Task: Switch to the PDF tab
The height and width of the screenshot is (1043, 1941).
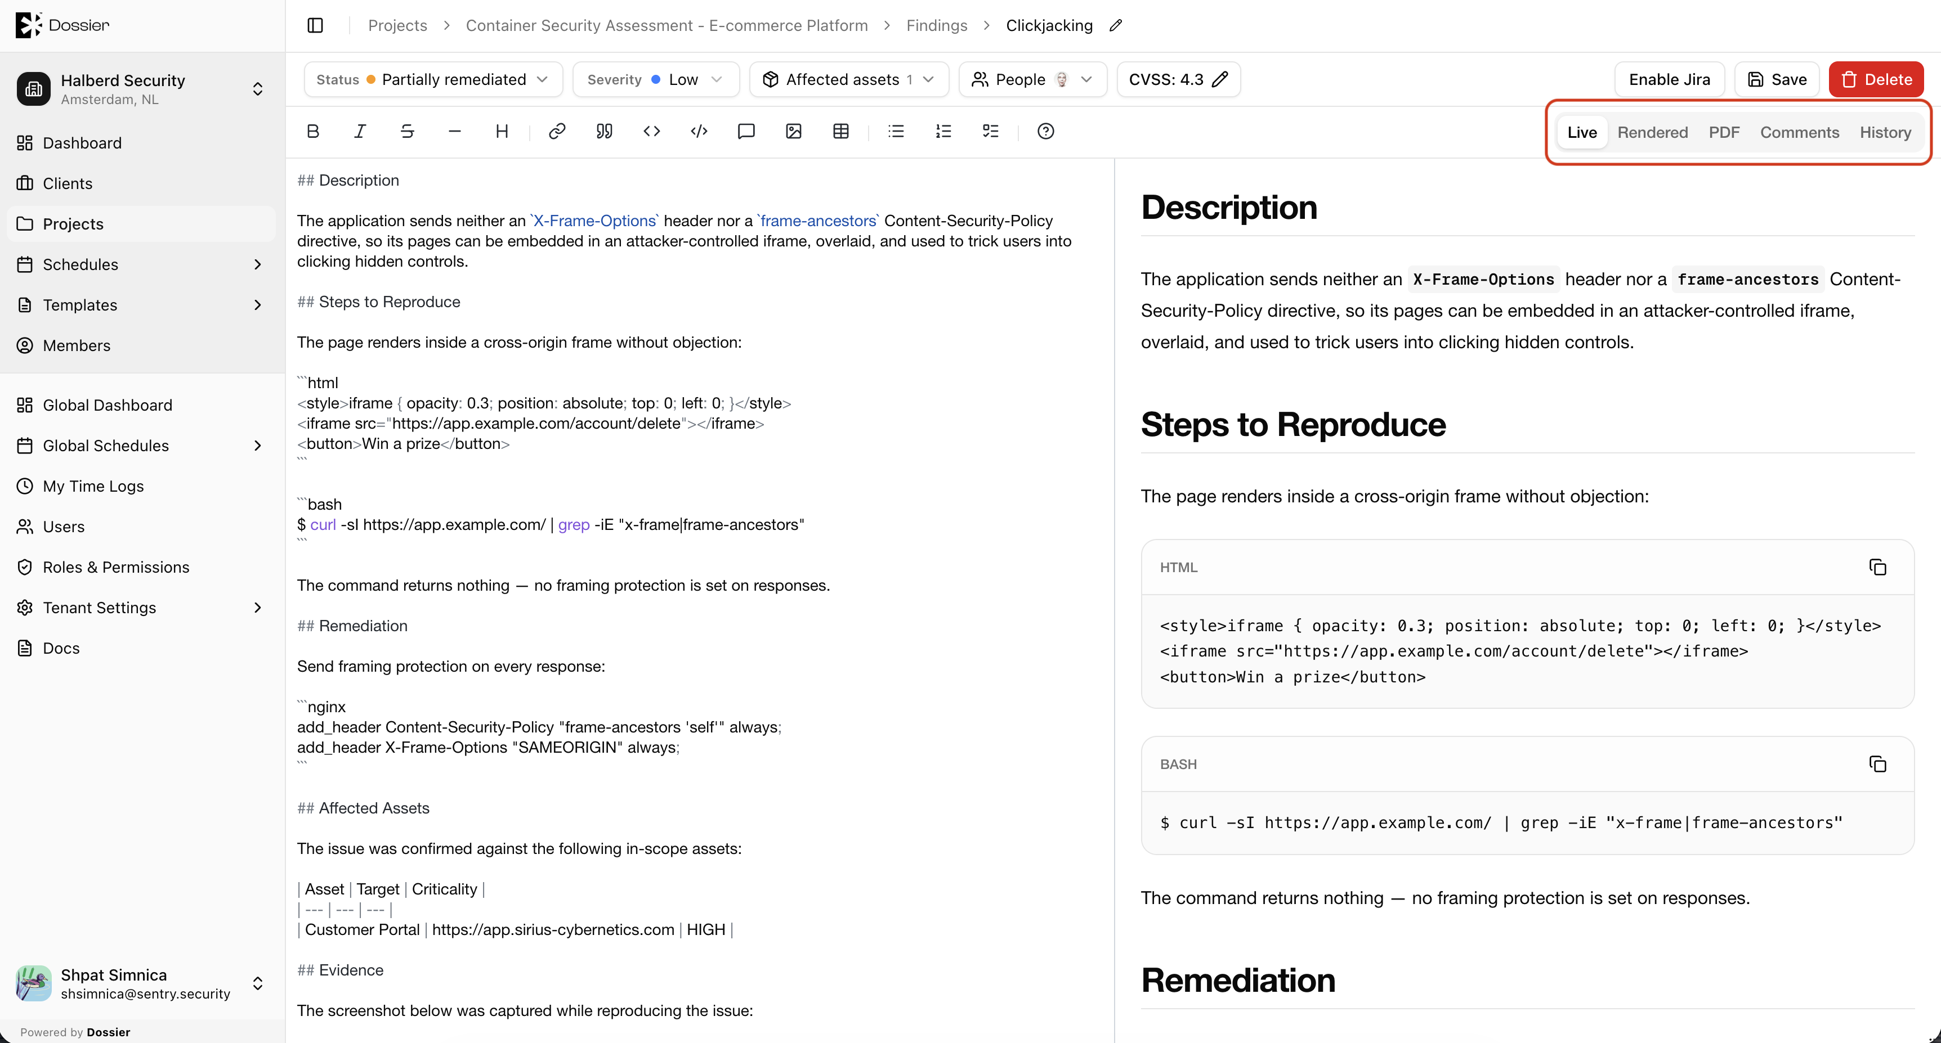Action: click(1724, 133)
